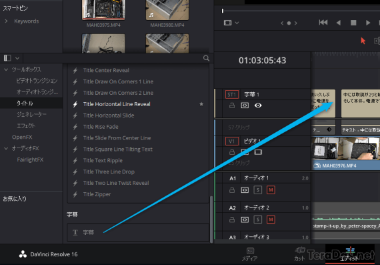Screen dimensions: 380x265
Task: Select Title Horizontal Line Reveal
Action: (x=117, y=104)
